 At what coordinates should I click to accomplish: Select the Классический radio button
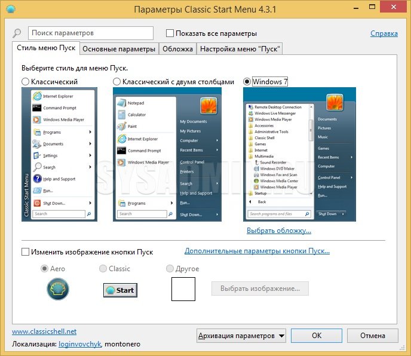(26, 82)
